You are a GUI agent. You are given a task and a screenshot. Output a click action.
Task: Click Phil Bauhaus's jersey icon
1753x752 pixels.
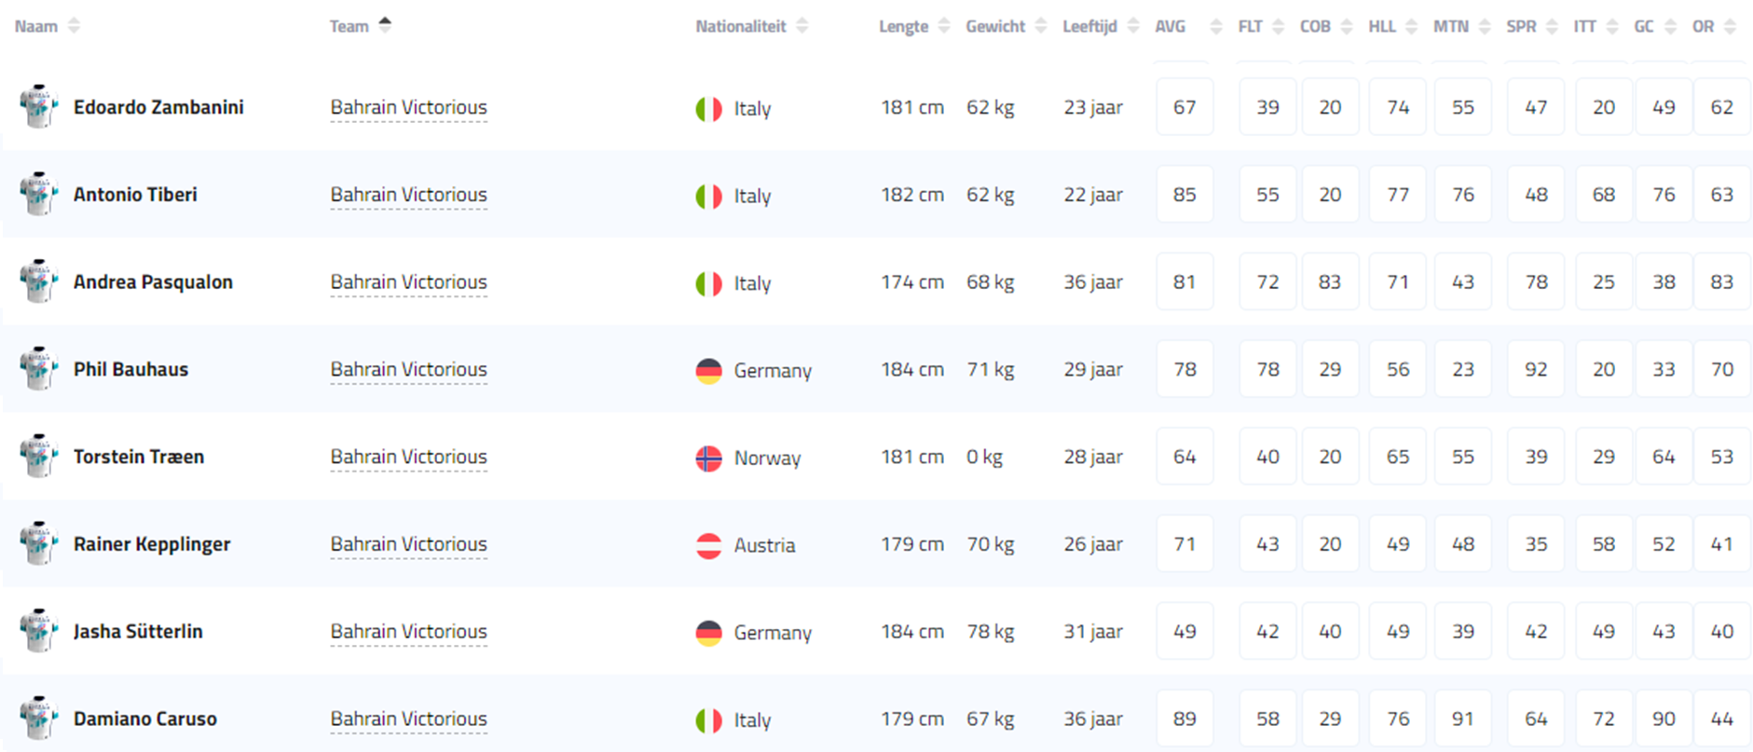38,369
